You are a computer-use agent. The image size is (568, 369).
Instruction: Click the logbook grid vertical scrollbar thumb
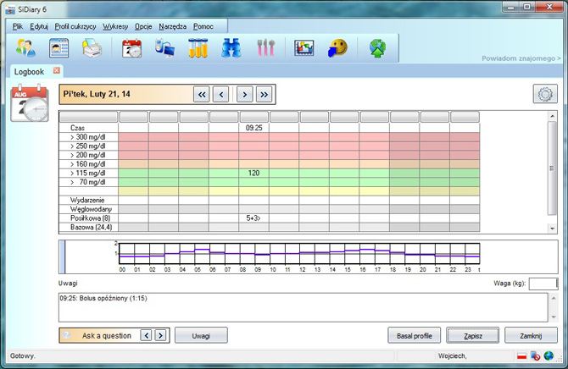pos(552,168)
